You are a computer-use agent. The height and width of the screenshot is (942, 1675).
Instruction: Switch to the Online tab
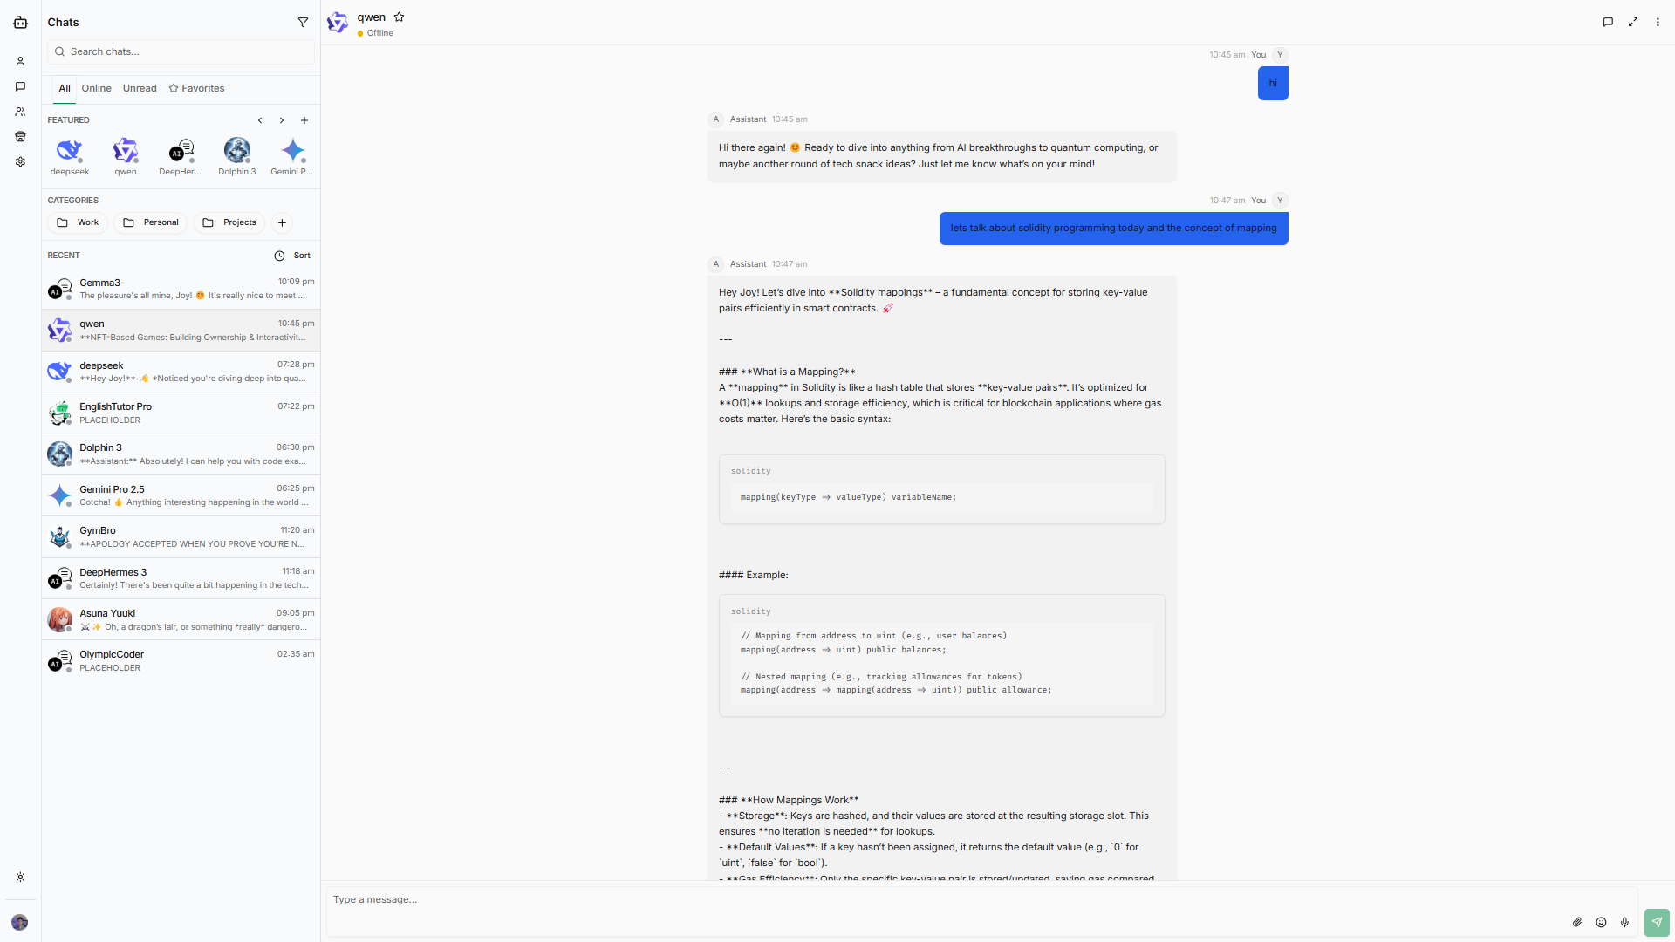pyautogui.click(x=96, y=88)
